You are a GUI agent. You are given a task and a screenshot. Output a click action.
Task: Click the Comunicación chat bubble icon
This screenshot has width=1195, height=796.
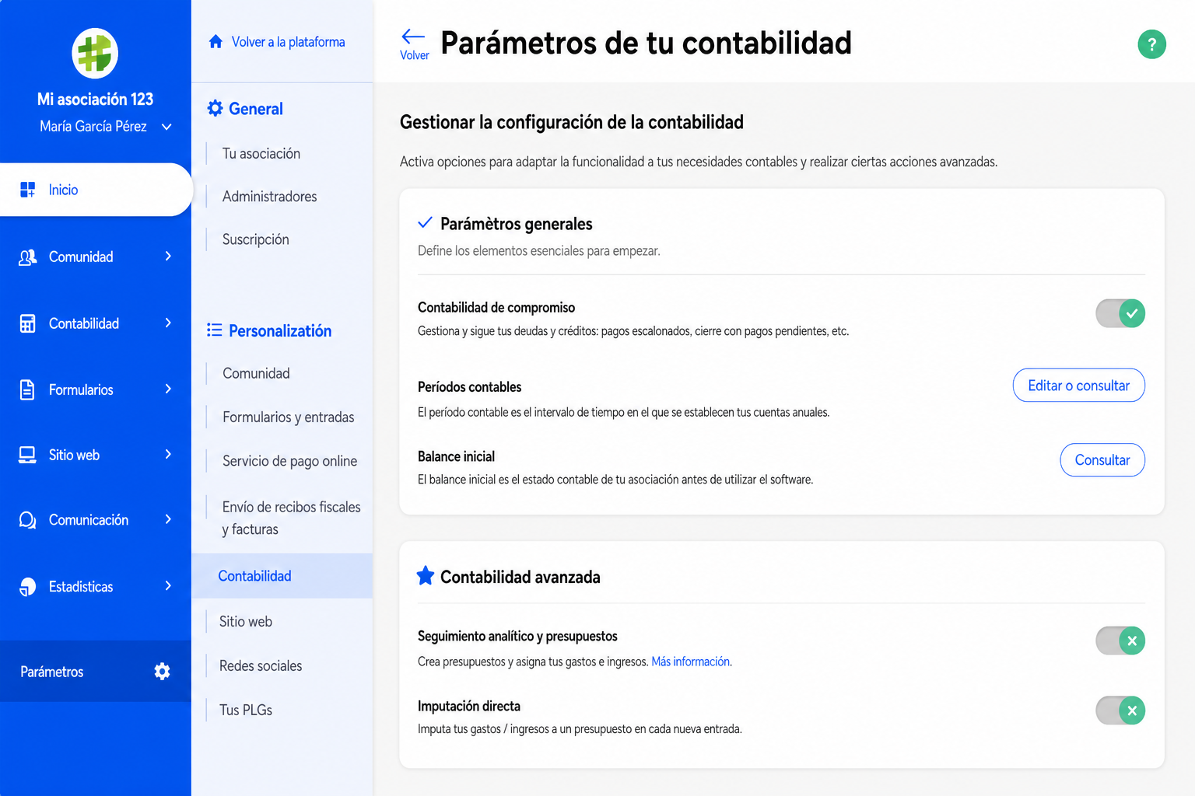click(27, 520)
